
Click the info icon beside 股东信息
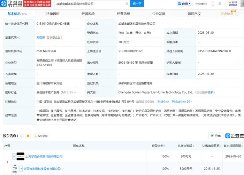click(x=22, y=136)
